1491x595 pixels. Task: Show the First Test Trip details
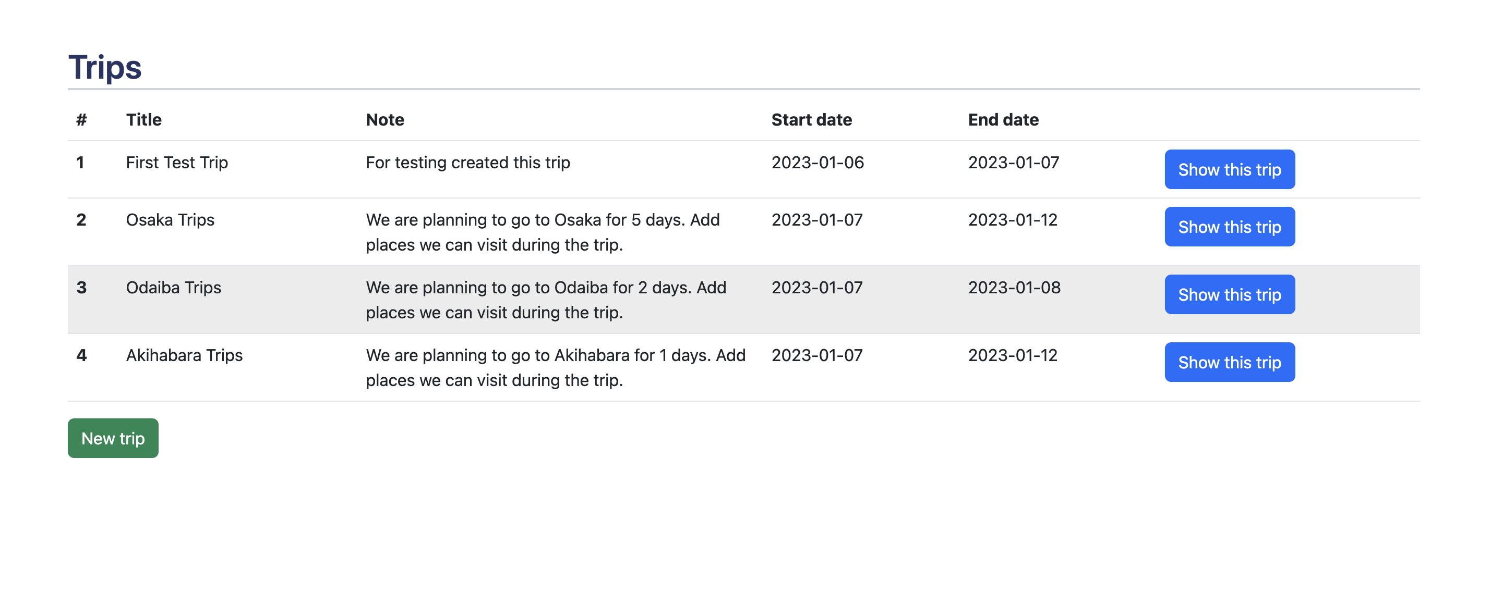click(x=1230, y=169)
